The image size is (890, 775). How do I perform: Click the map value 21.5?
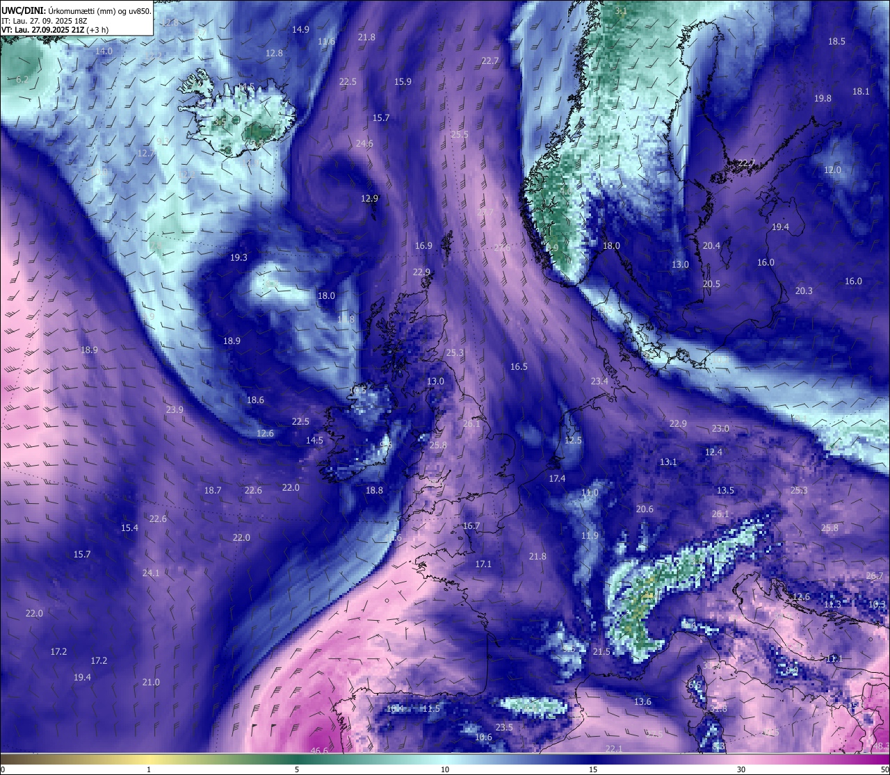point(601,651)
